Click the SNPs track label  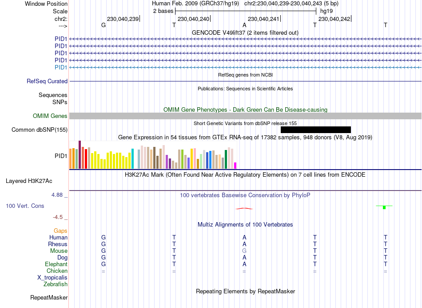pos(60,102)
